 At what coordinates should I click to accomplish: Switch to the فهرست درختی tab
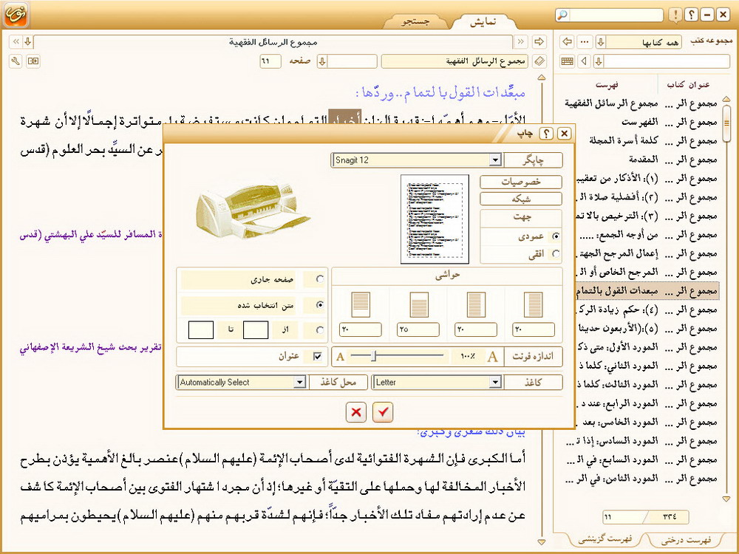click(685, 540)
